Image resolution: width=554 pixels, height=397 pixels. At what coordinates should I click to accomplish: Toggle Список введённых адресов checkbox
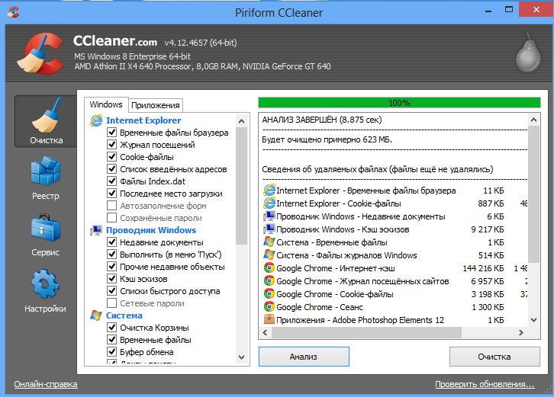(111, 168)
